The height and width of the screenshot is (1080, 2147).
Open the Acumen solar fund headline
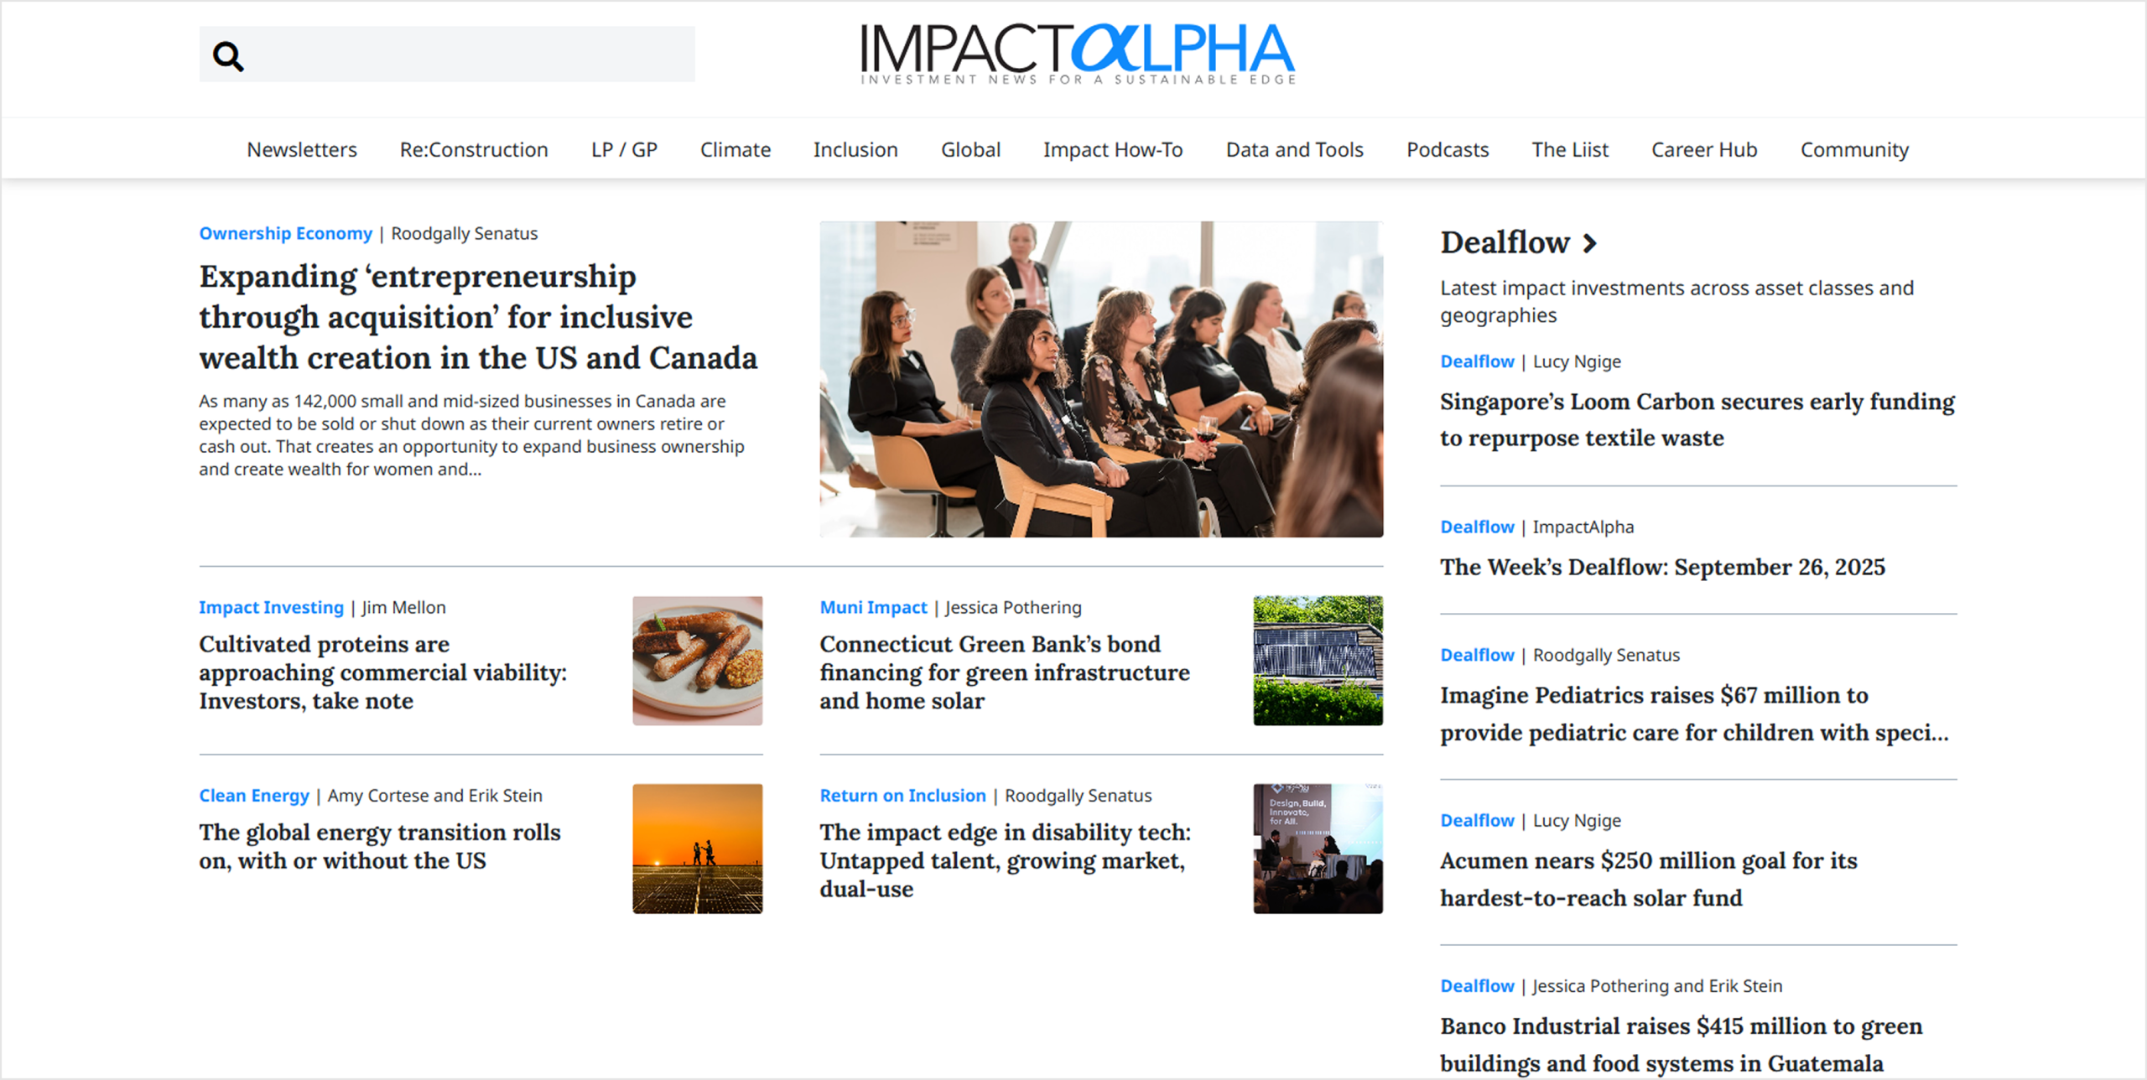[x=1648, y=879]
